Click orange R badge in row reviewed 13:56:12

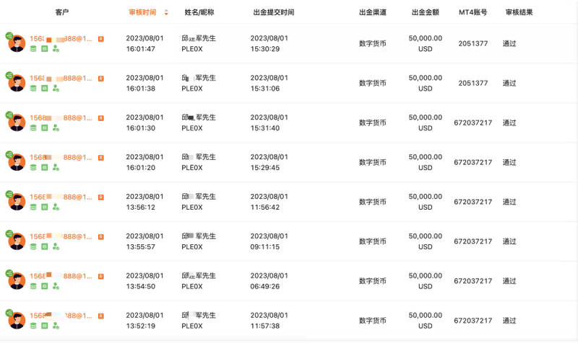pos(100,197)
